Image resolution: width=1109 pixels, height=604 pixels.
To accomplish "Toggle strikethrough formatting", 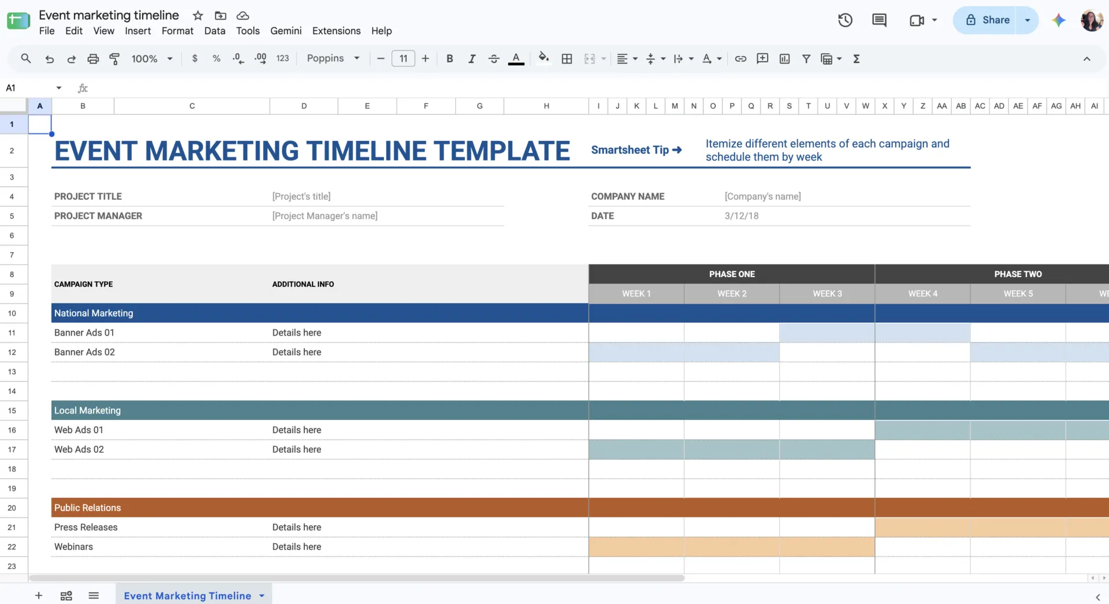I will (494, 58).
